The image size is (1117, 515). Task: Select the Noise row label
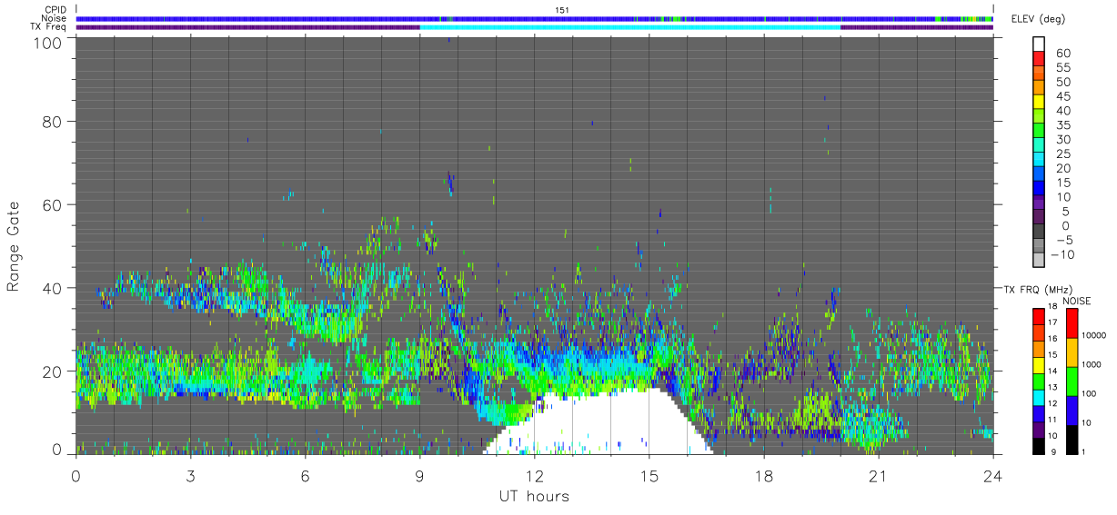[55, 18]
